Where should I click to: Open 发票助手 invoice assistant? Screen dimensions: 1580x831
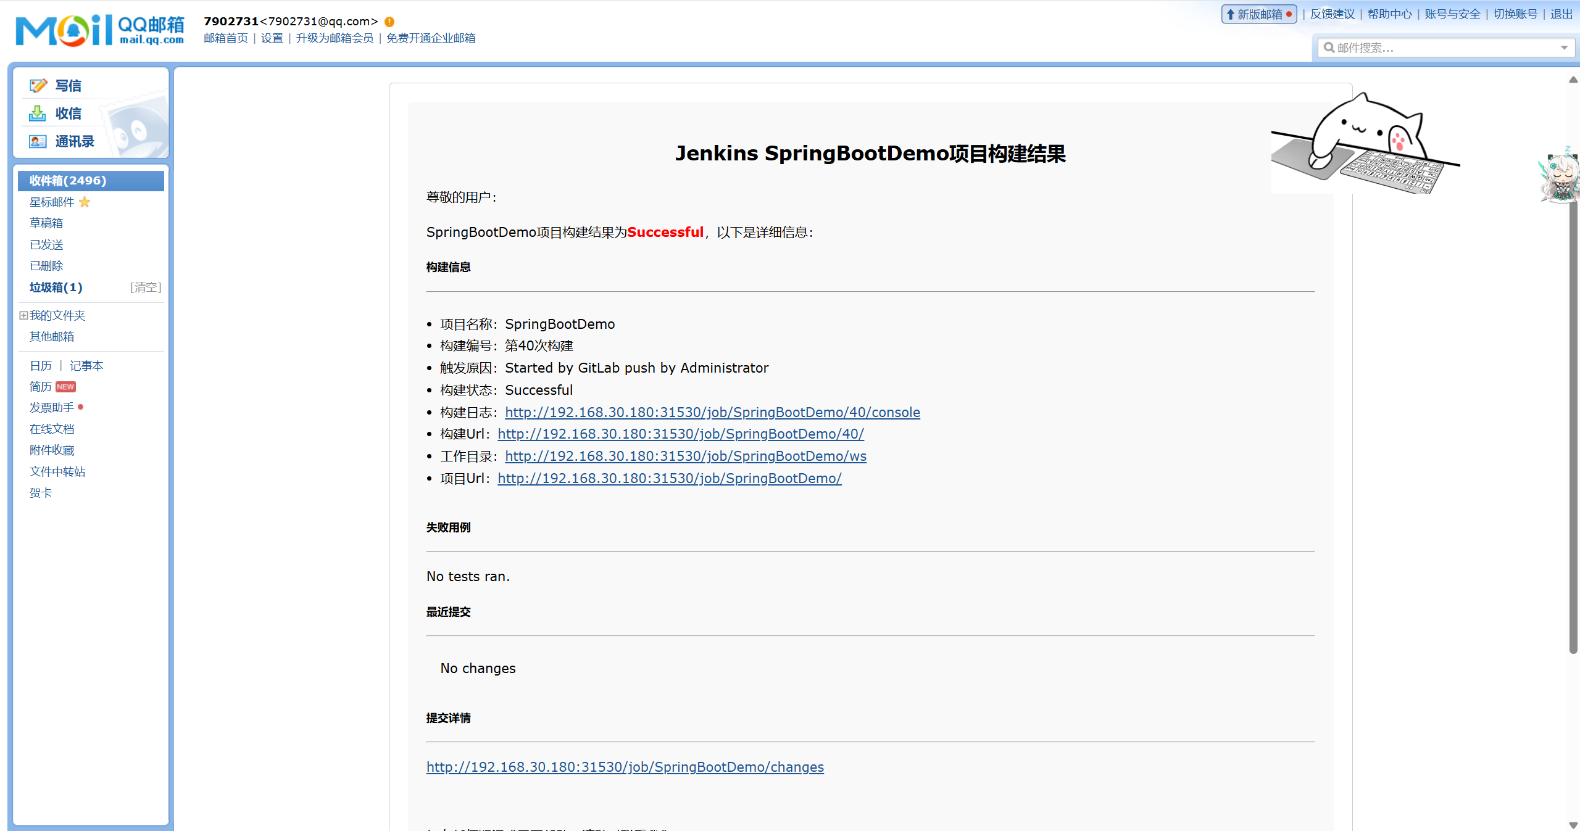tap(52, 408)
